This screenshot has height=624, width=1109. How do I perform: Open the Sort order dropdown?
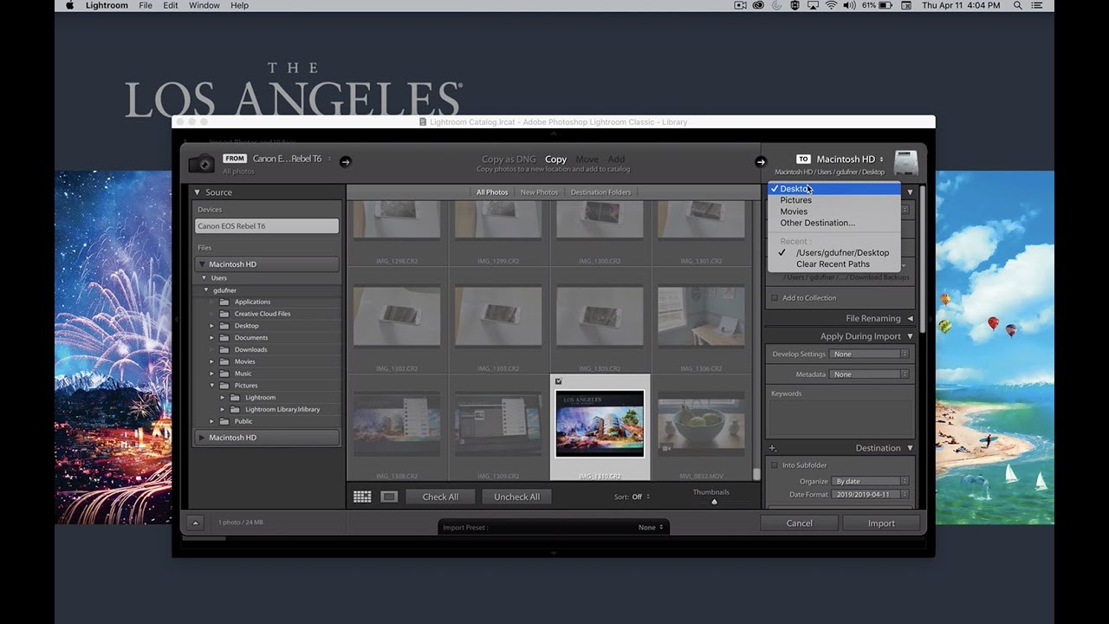(641, 497)
